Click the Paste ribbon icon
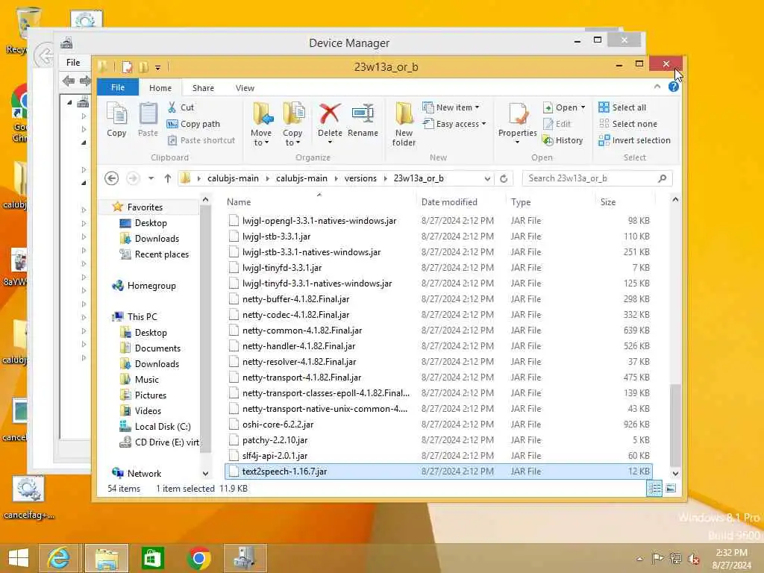The width and height of the screenshot is (764, 573). click(148, 119)
